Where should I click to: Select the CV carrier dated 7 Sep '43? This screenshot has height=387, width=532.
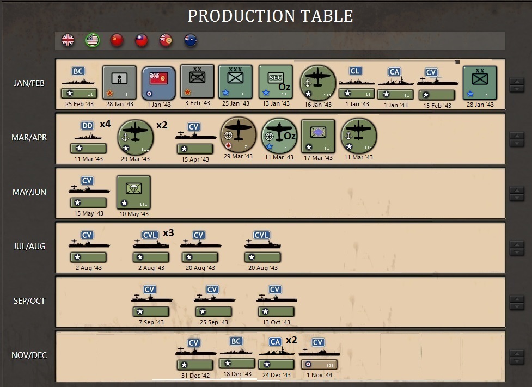point(151,300)
